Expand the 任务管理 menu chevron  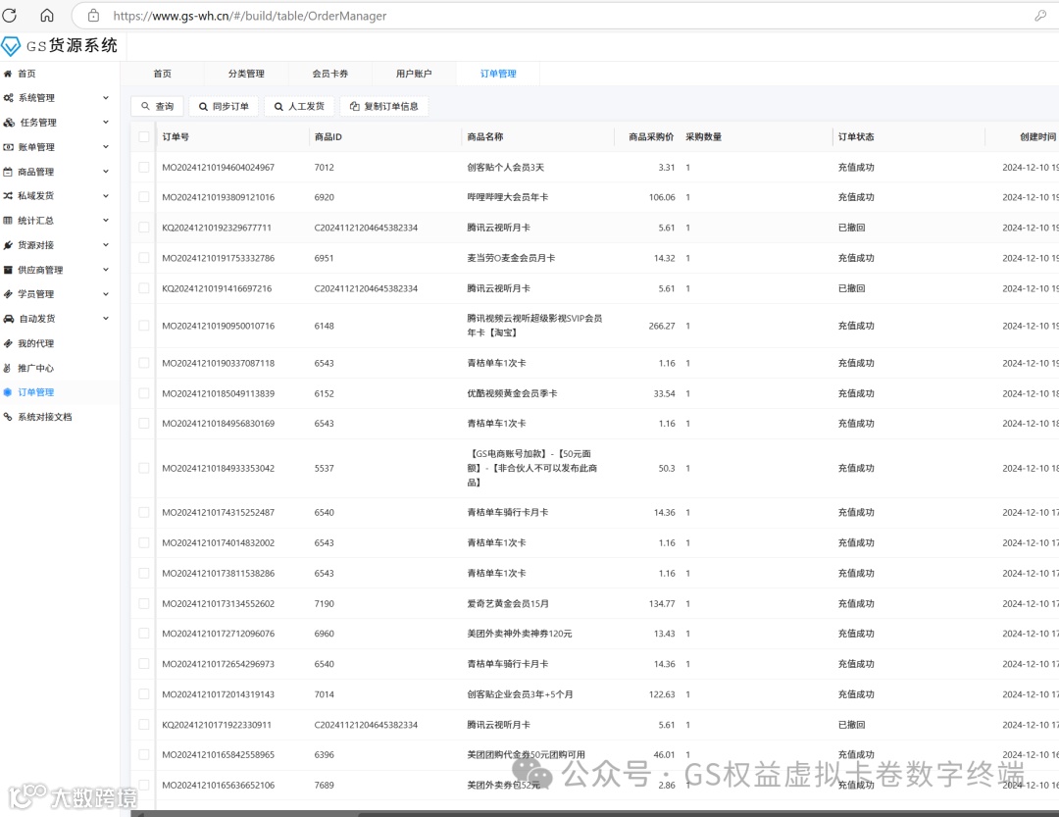[x=106, y=123]
